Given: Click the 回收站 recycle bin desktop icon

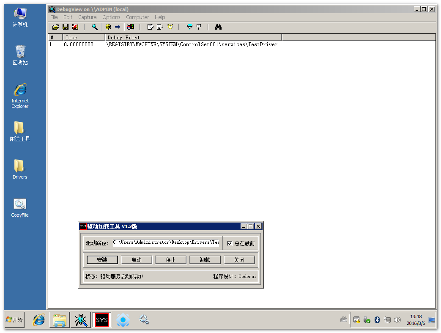Looking at the screenshot, I should [x=20, y=55].
